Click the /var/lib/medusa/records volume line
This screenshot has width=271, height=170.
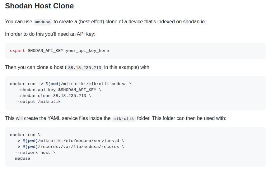click(x=69, y=147)
